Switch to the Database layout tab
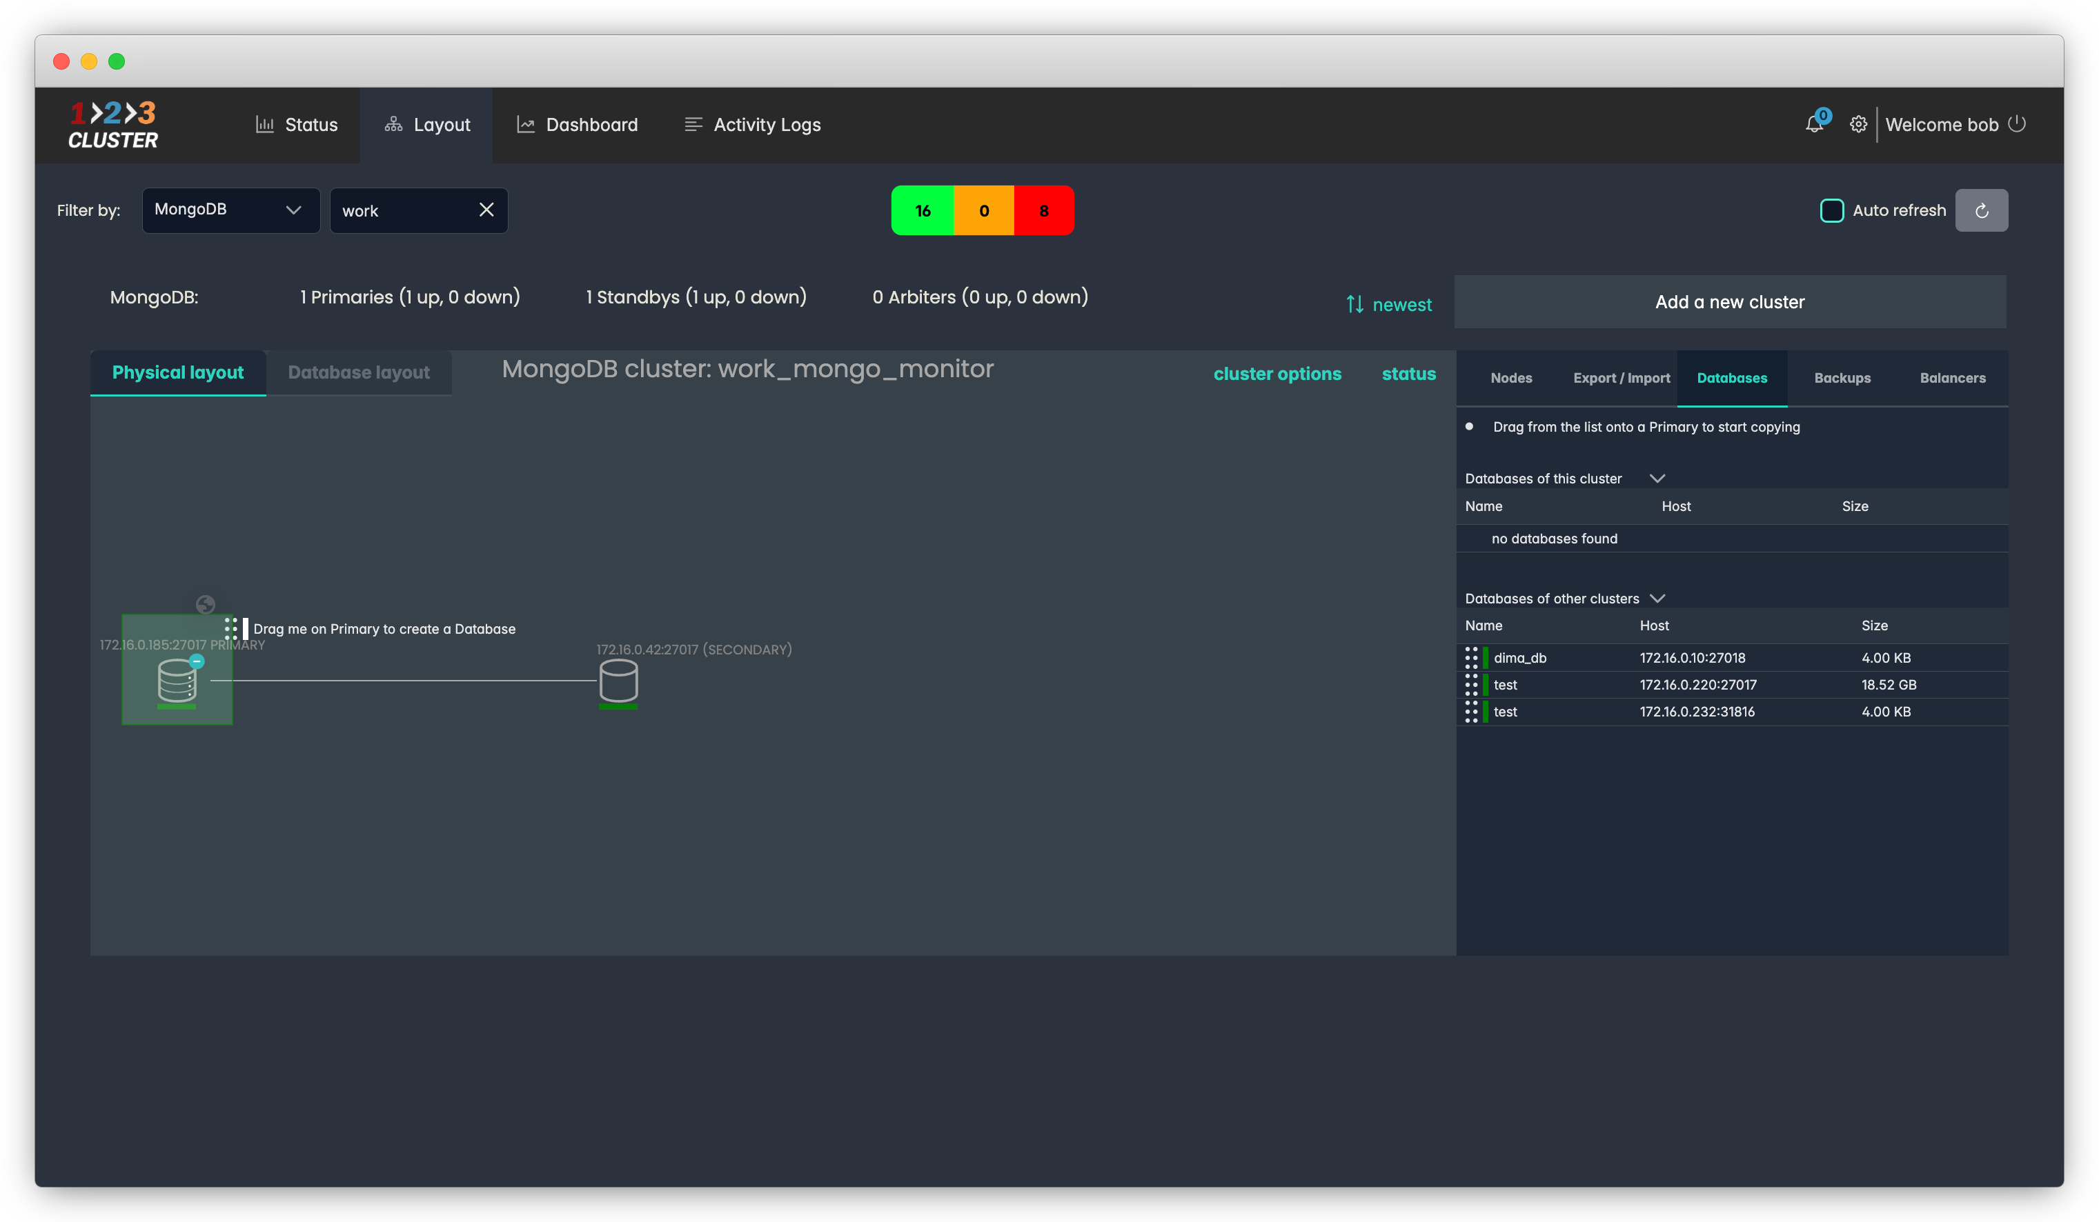 (358, 372)
